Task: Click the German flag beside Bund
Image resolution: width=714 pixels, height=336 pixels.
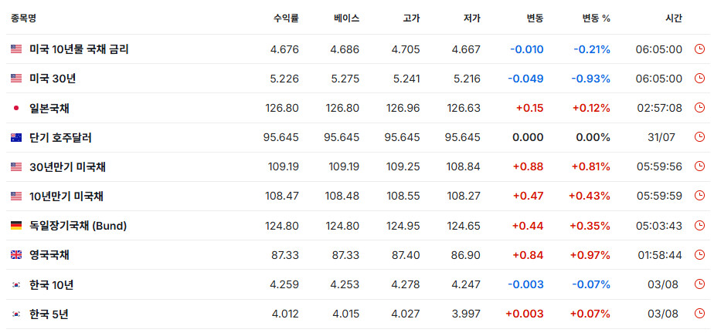Action: coord(16,226)
